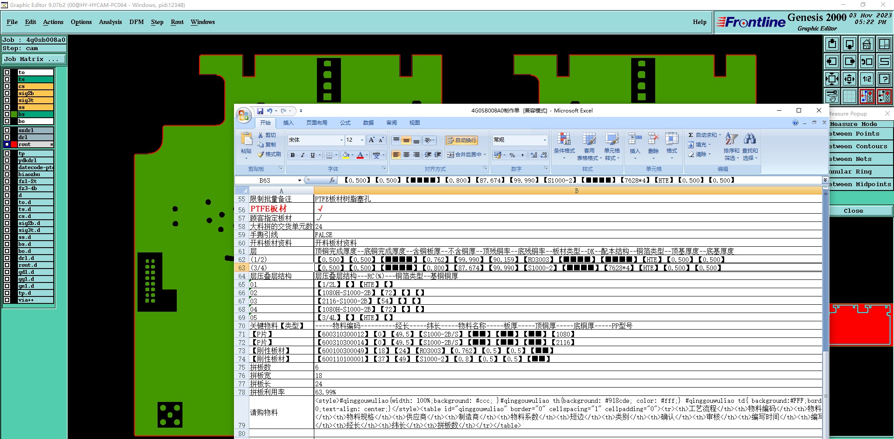The image size is (894, 439).
Task: Toggle the checkbox for layer biaozhu
Action: [7, 174]
